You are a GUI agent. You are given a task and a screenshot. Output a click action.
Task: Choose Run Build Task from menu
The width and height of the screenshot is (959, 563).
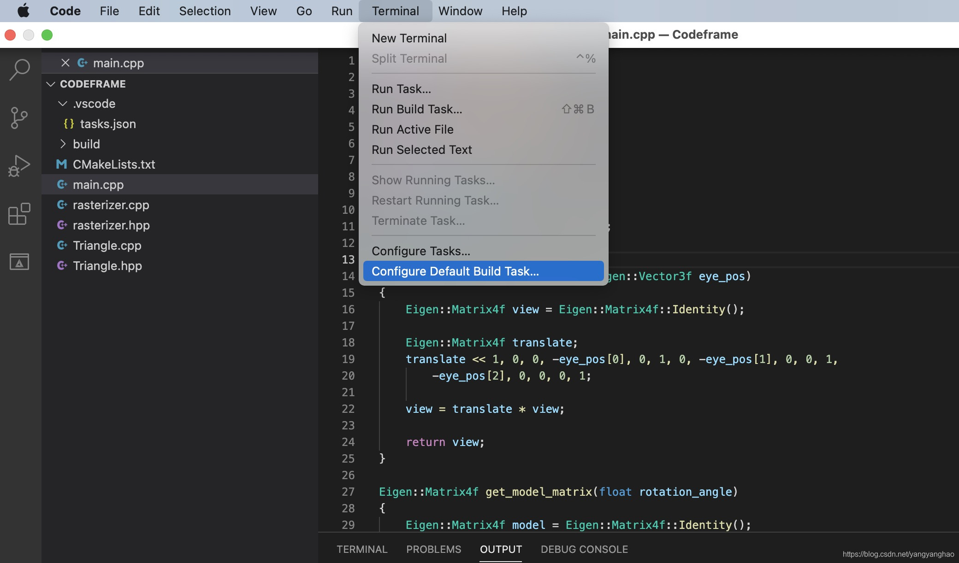[x=417, y=109]
